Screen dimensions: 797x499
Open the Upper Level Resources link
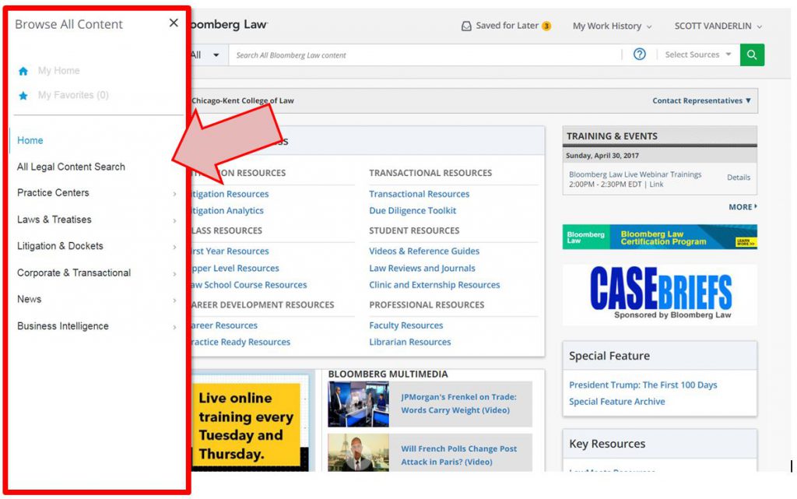pyautogui.click(x=234, y=269)
